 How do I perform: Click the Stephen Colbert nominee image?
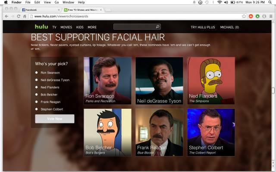[x=211, y=132]
